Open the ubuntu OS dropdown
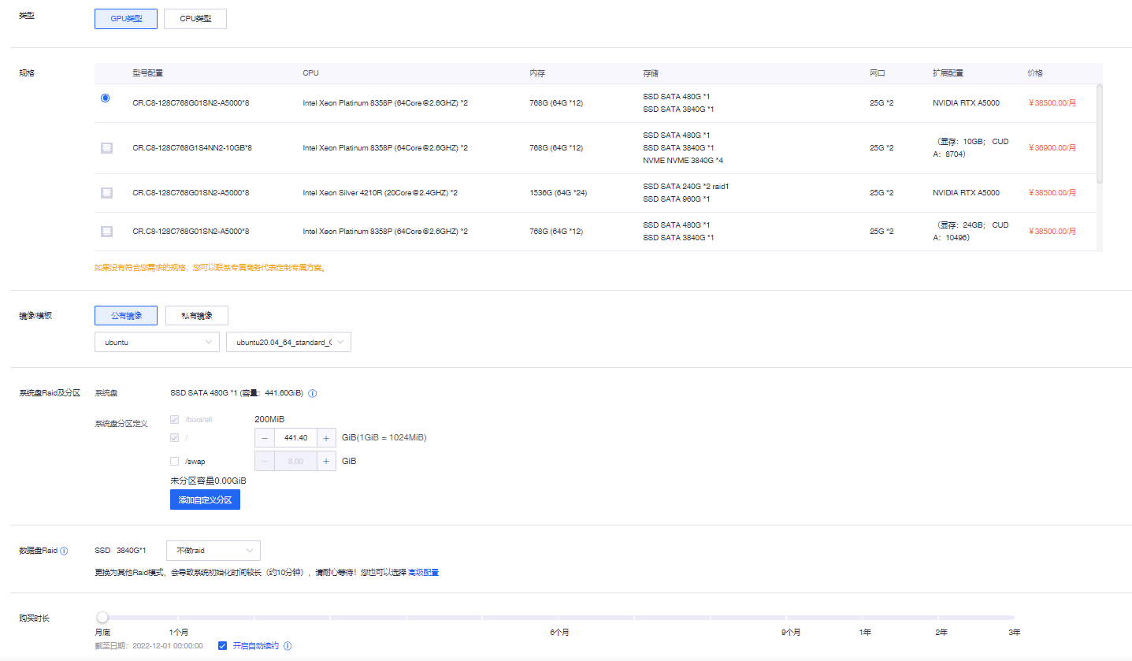 [157, 342]
